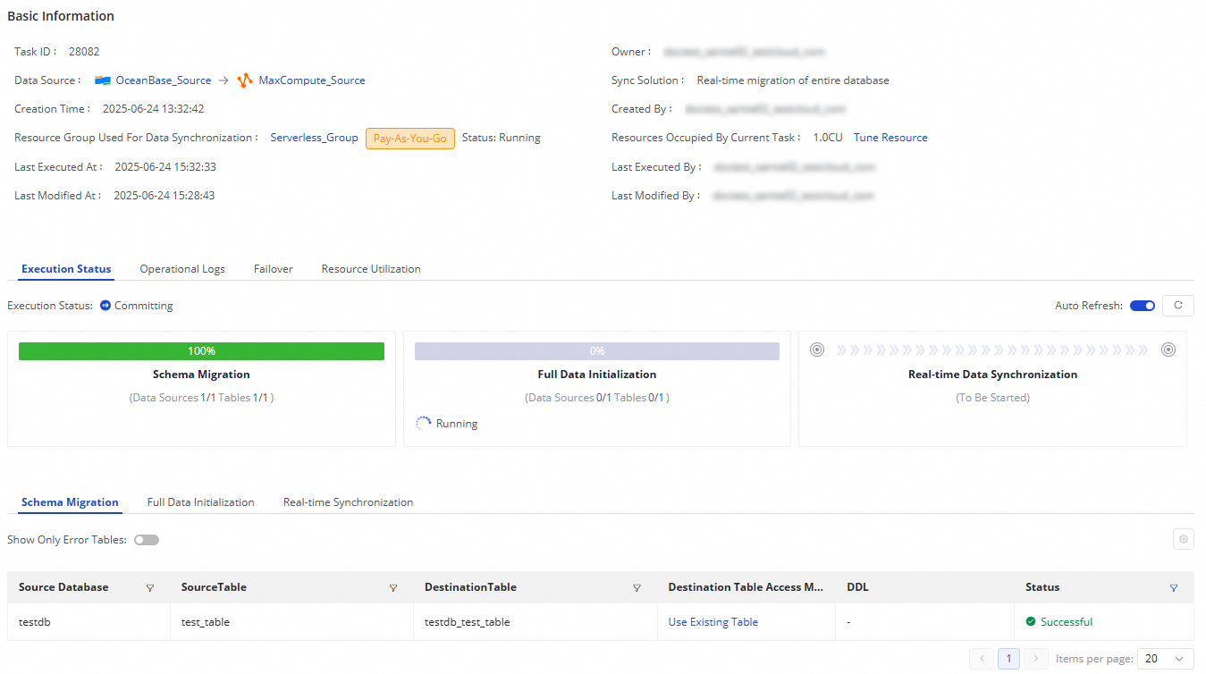This screenshot has height=674, width=1206.
Task: Open the SourceTable column filter
Action: [393, 588]
